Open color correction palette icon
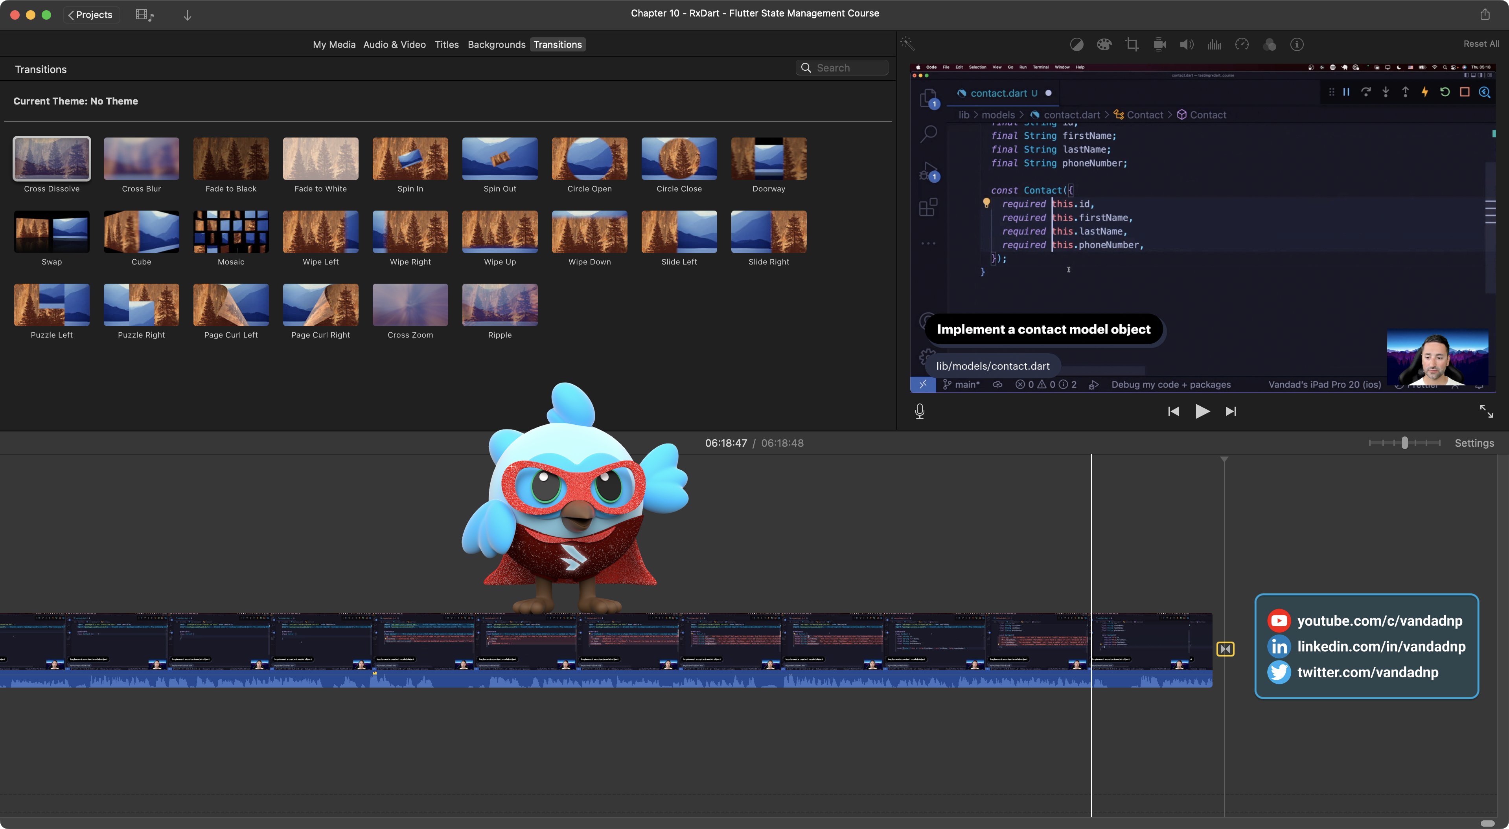The height and width of the screenshot is (829, 1509). tap(1104, 44)
